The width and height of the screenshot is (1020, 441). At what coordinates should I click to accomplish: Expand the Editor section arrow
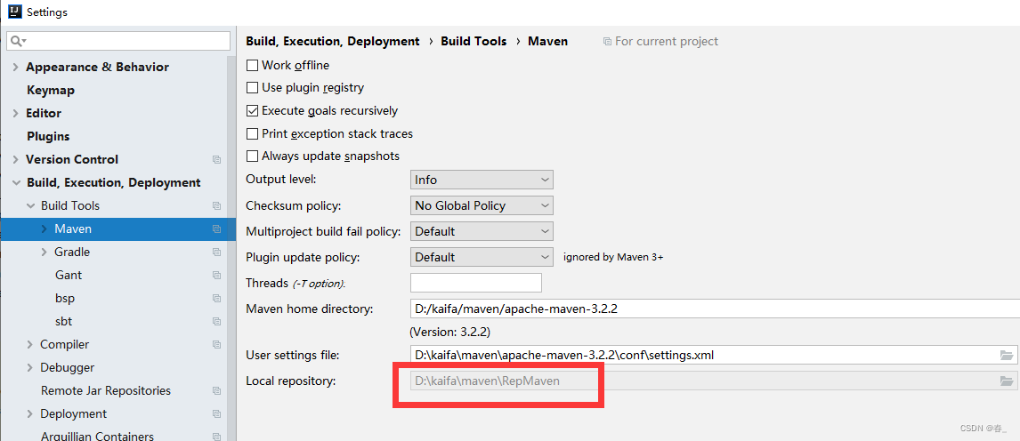pos(16,113)
